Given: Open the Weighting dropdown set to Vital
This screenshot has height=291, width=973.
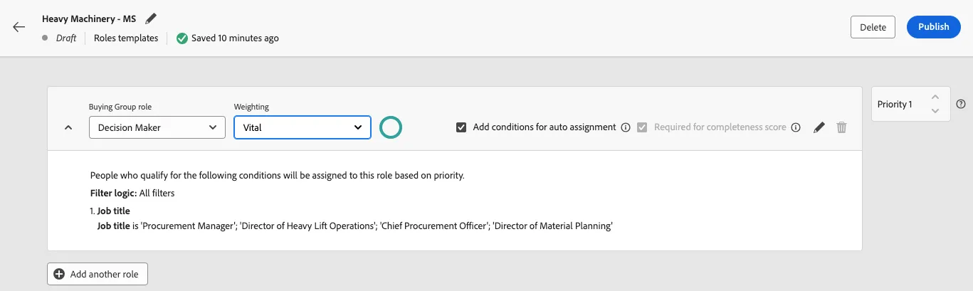Looking at the screenshot, I should 303,127.
